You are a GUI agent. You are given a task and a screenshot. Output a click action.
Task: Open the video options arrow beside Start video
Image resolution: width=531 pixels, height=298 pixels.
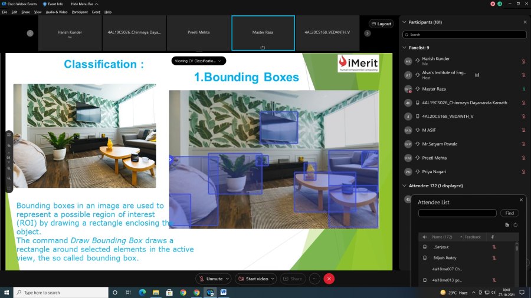coord(273,279)
